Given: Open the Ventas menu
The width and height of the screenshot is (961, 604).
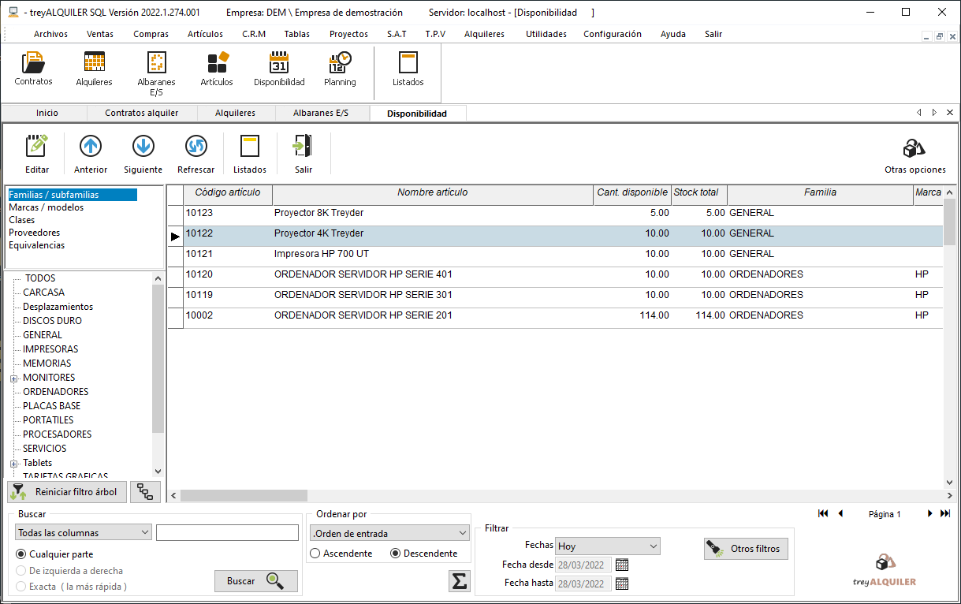Looking at the screenshot, I should click(100, 34).
